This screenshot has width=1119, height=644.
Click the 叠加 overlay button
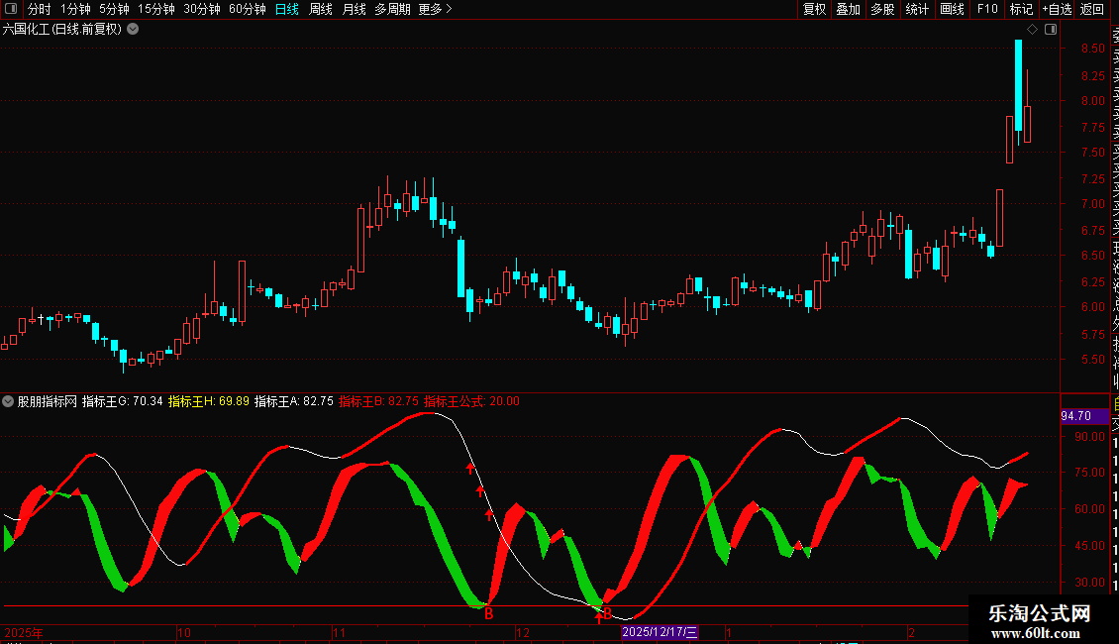[x=849, y=9]
